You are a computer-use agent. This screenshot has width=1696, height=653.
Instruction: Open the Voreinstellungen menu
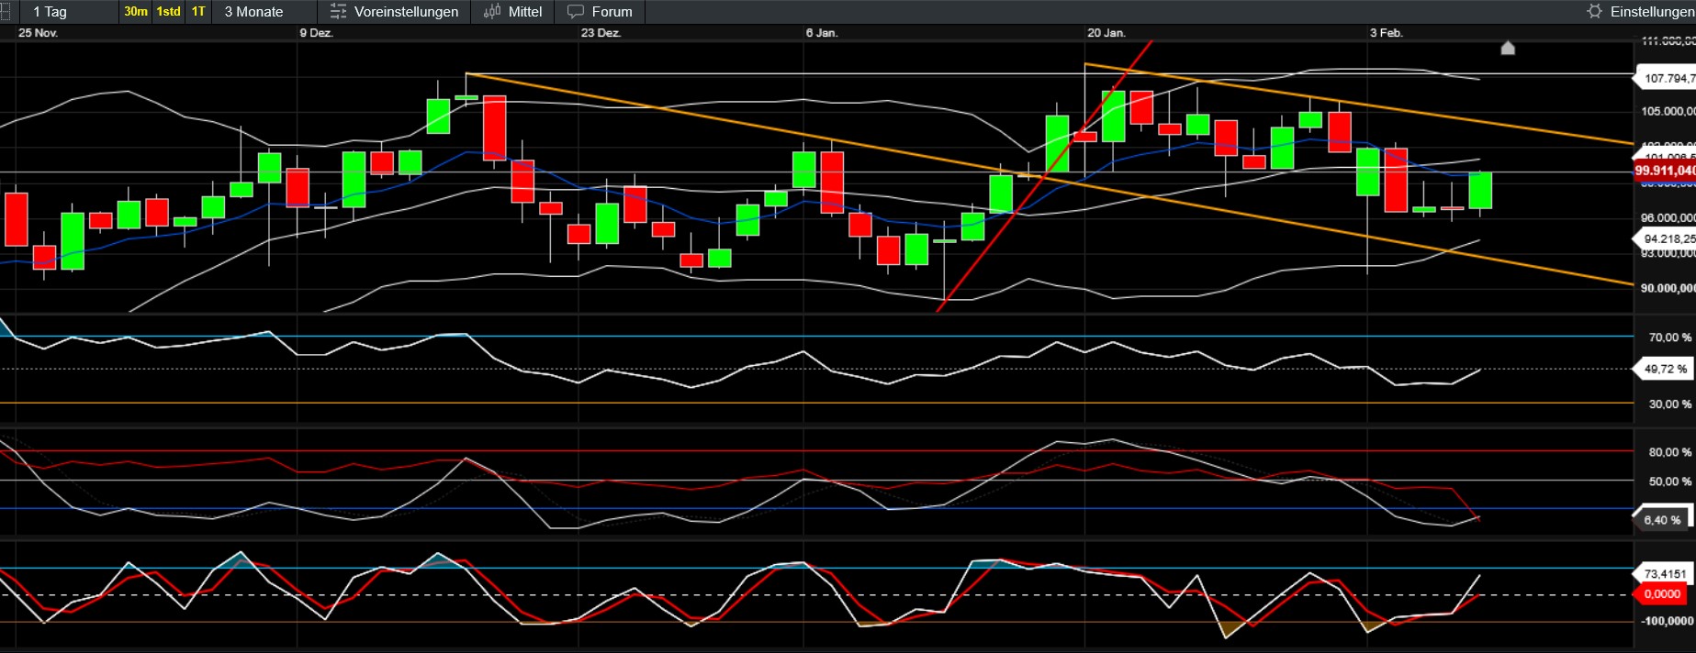click(x=406, y=12)
